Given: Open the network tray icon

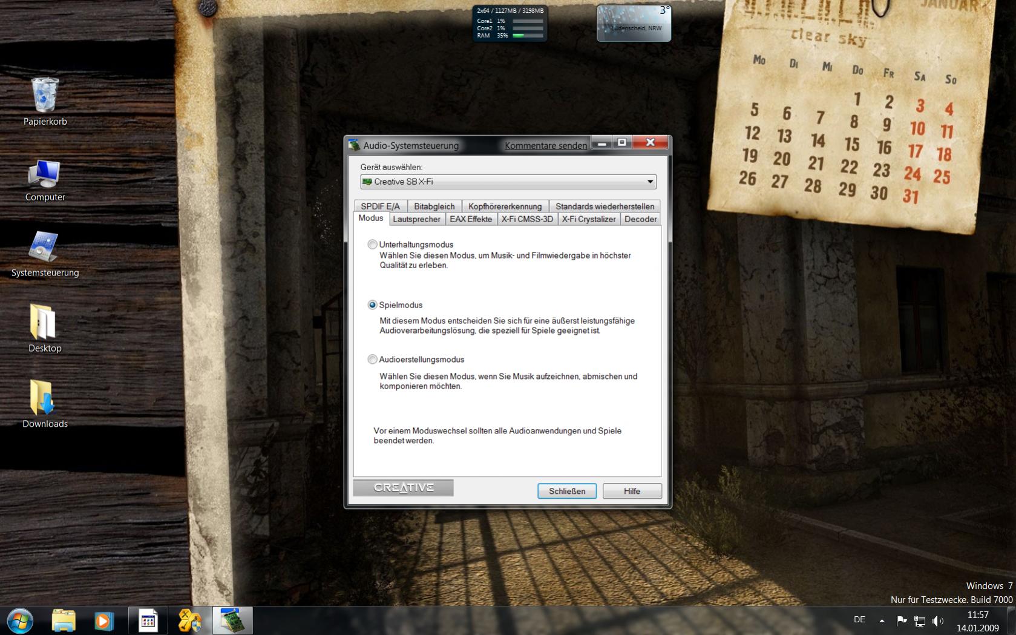Looking at the screenshot, I should (x=920, y=620).
